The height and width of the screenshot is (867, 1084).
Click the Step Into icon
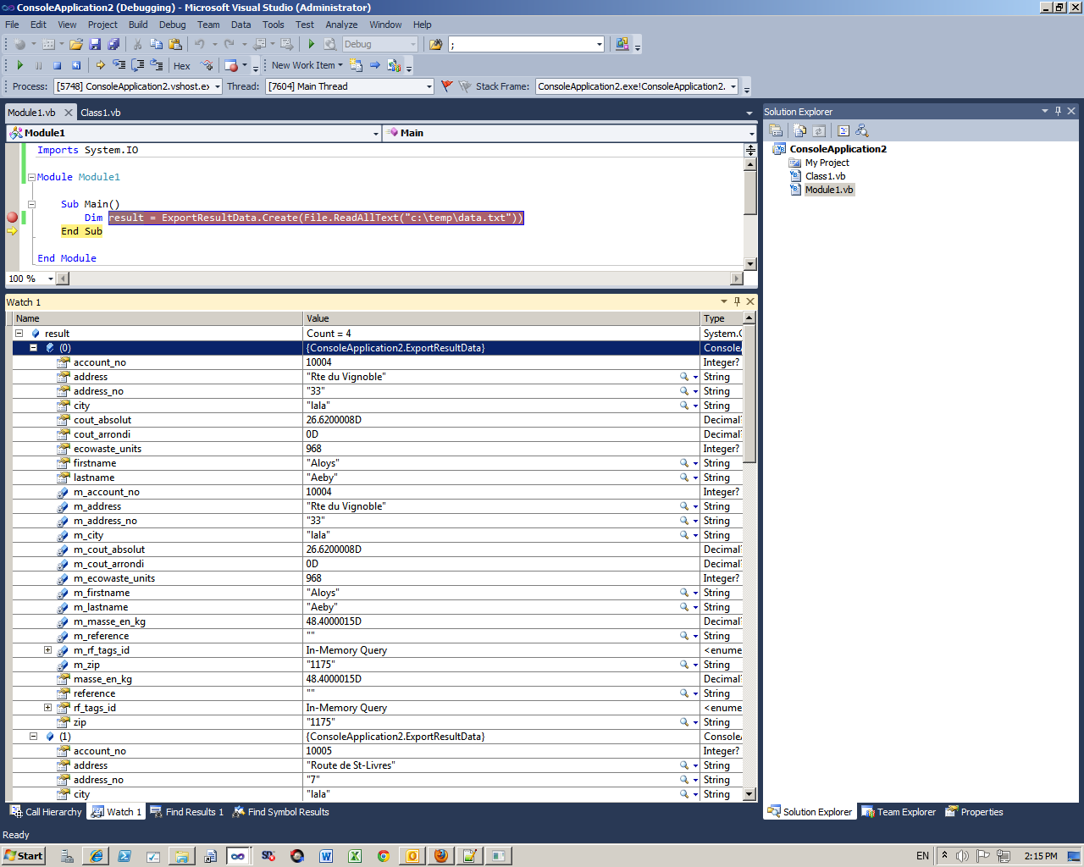[119, 65]
